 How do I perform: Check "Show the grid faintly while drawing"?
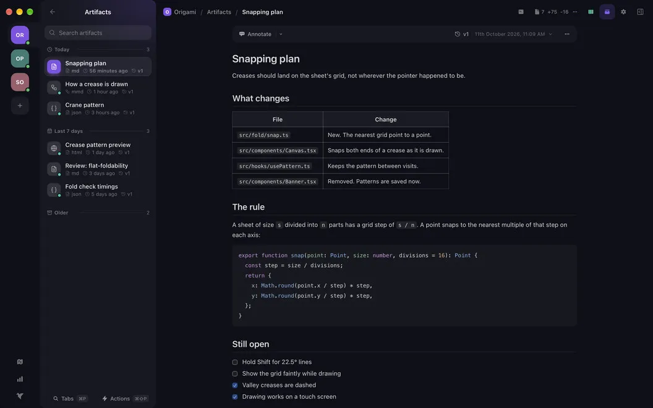coord(235,374)
